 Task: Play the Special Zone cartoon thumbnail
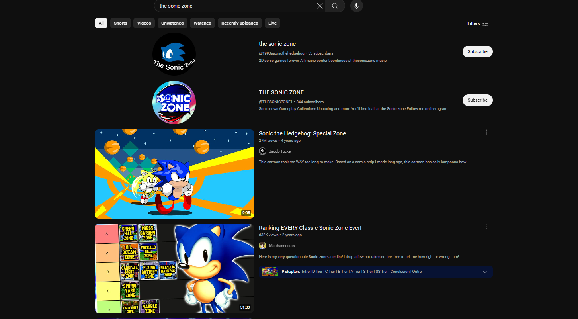(174, 174)
